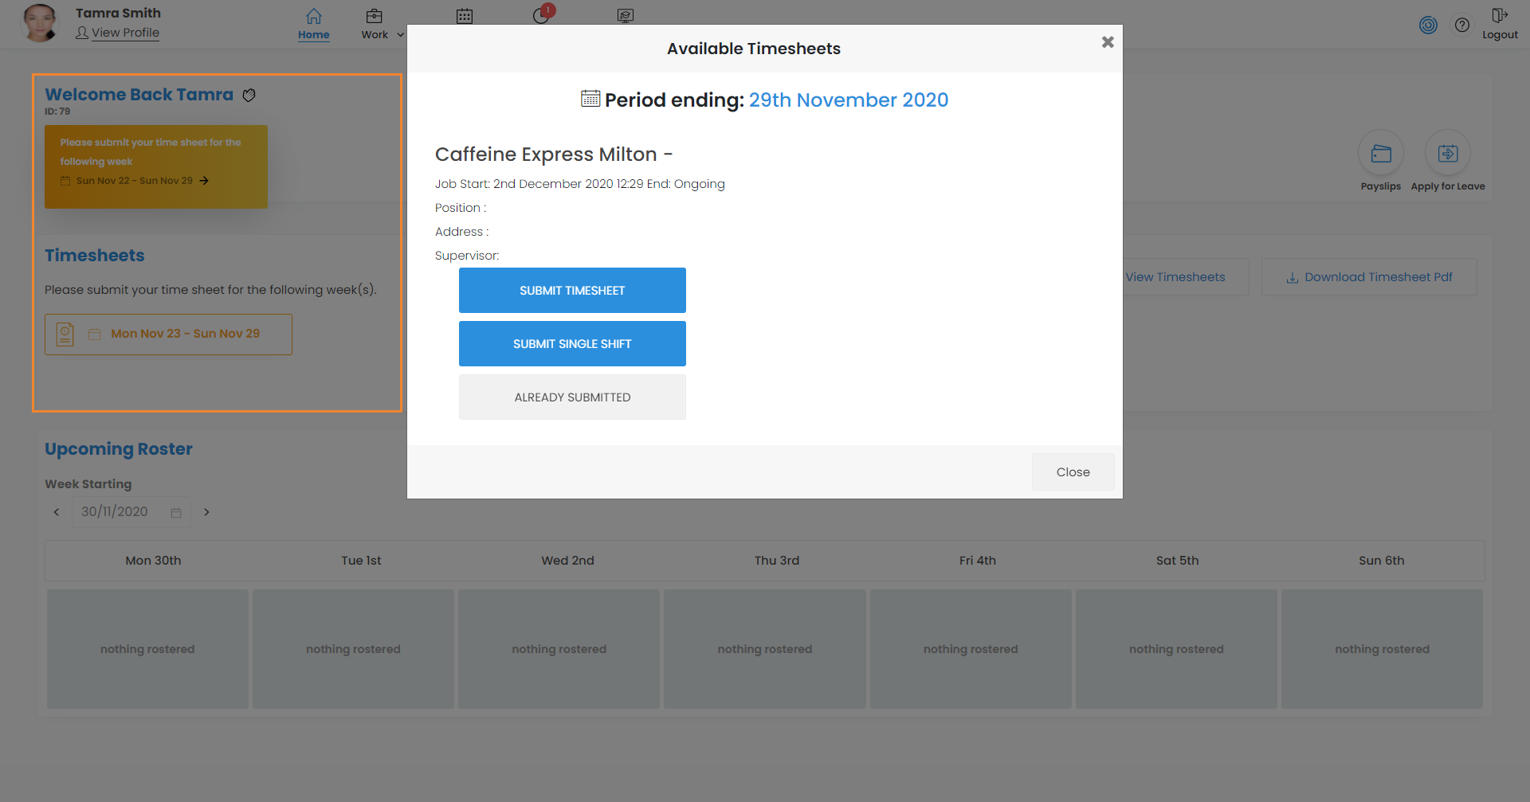
Task: Click the Home icon in navigation
Action: (x=314, y=17)
